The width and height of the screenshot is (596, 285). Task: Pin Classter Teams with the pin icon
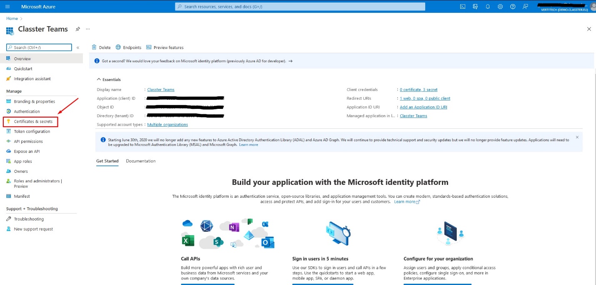click(x=77, y=29)
